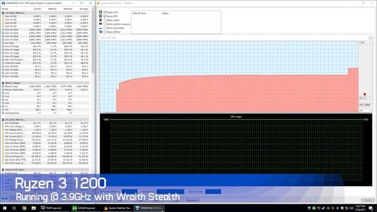Select the CPU Core Current sensor row
This screenshot has height=212, width=377.
45,133
